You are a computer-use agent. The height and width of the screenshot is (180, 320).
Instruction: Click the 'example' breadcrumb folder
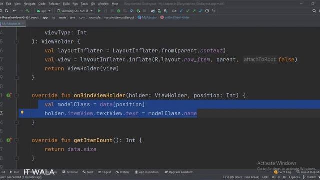coord(95,18)
